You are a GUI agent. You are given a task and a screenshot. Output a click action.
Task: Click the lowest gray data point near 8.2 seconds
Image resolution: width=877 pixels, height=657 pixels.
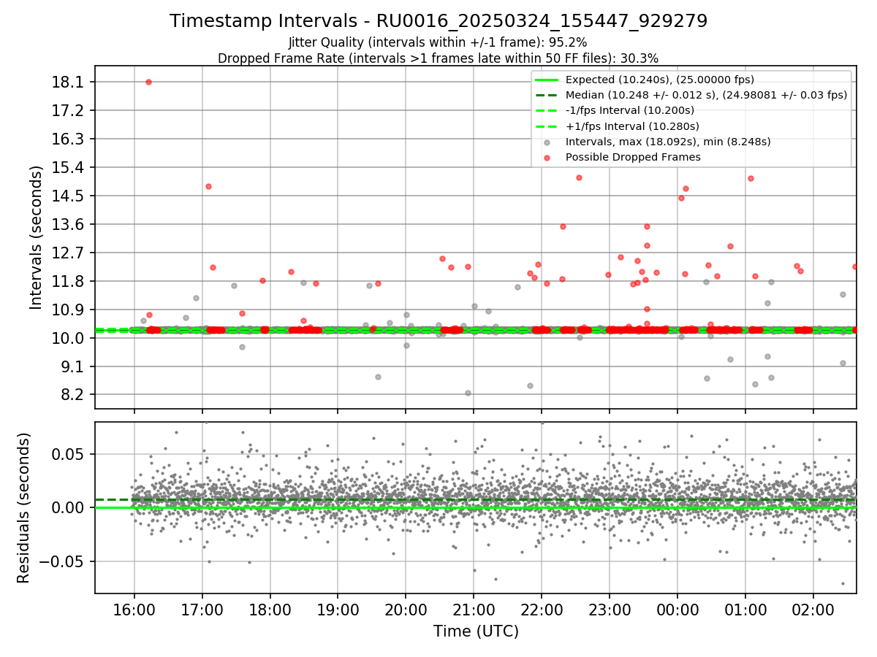pyautogui.click(x=468, y=393)
